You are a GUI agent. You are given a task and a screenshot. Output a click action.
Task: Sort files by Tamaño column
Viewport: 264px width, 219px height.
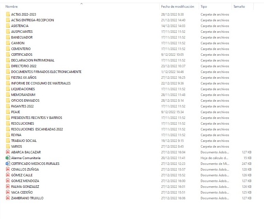pos(239,7)
